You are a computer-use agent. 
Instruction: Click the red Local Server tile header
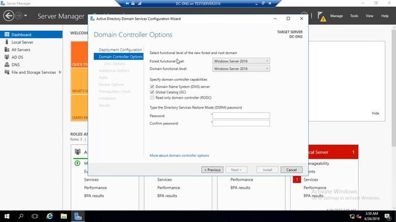pos(333,152)
